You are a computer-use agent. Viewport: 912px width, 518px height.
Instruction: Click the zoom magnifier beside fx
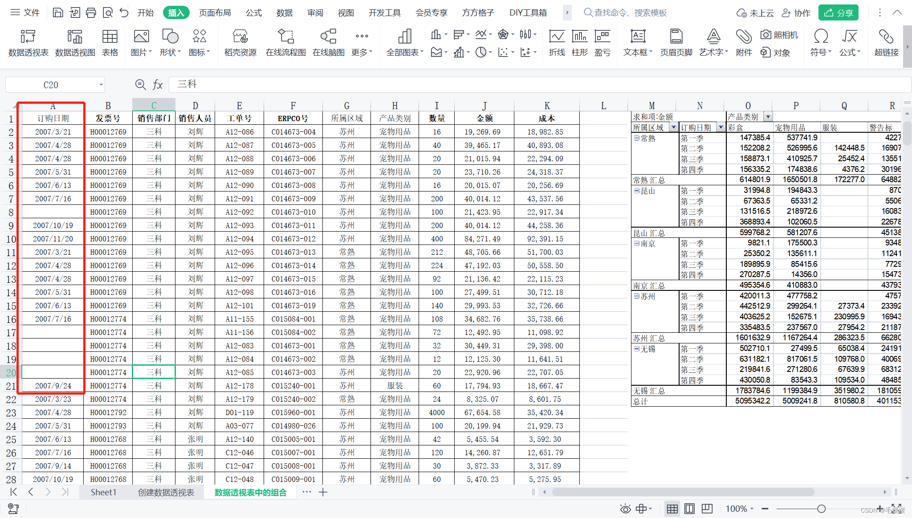tap(140, 85)
